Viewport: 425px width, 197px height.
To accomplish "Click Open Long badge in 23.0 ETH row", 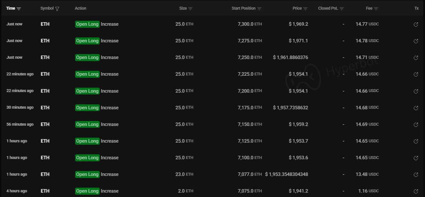I will (87, 174).
